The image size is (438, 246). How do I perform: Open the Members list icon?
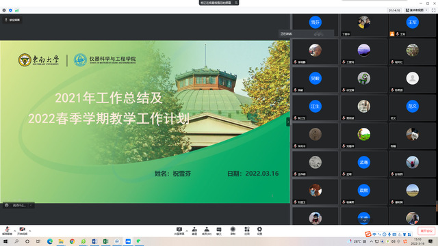[207, 231]
